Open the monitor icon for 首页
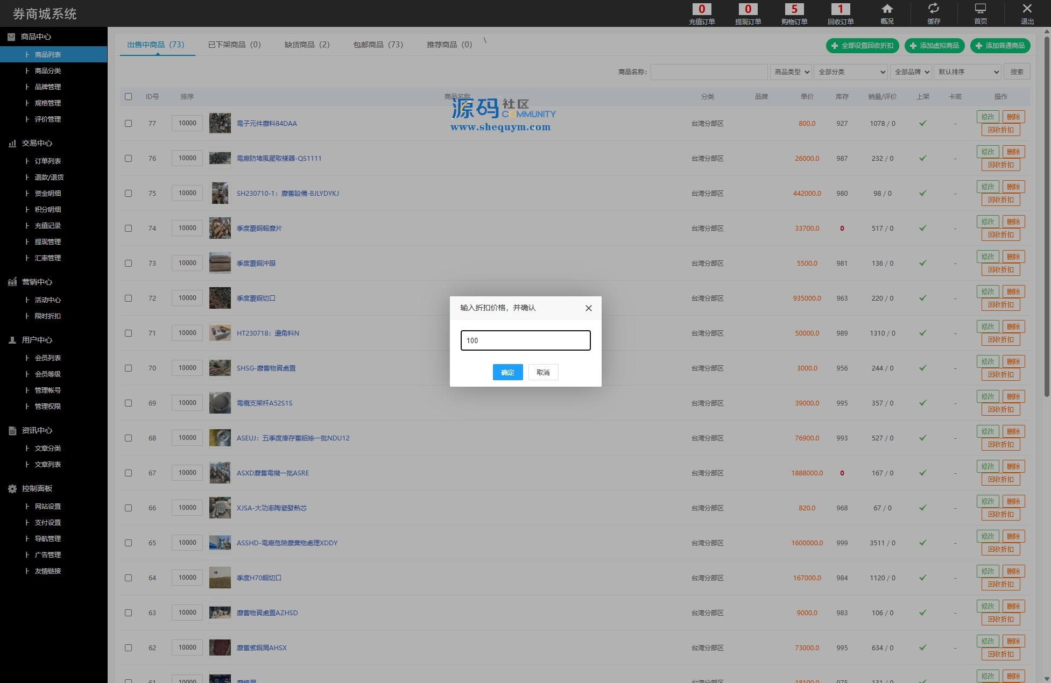Image resolution: width=1051 pixels, height=683 pixels. pyautogui.click(x=981, y=9)
